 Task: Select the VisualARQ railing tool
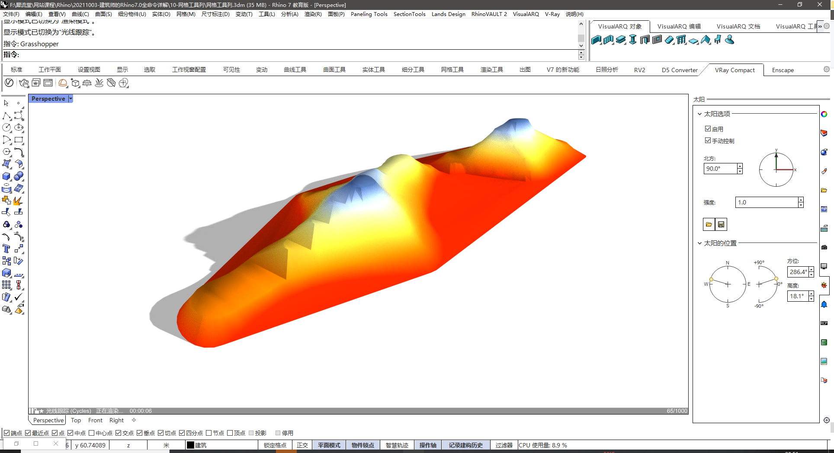(x=681, y=40)
